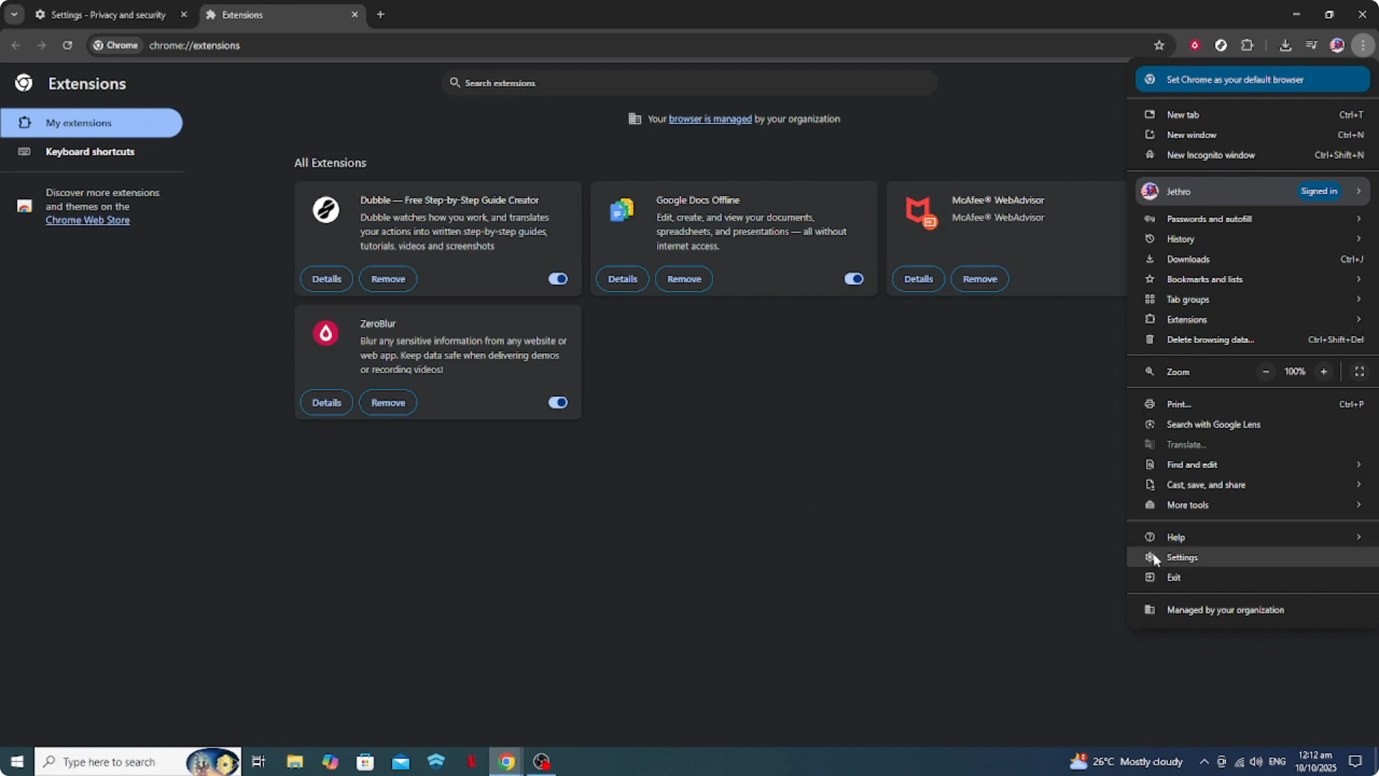Click the Search extensions field
This screenshot has width=1379, height=776.
click(689, 83)
